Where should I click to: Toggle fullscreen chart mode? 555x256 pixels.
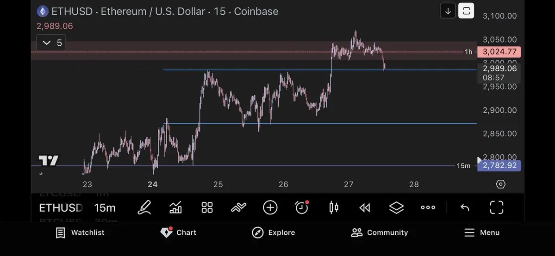(x=496, y=207)
